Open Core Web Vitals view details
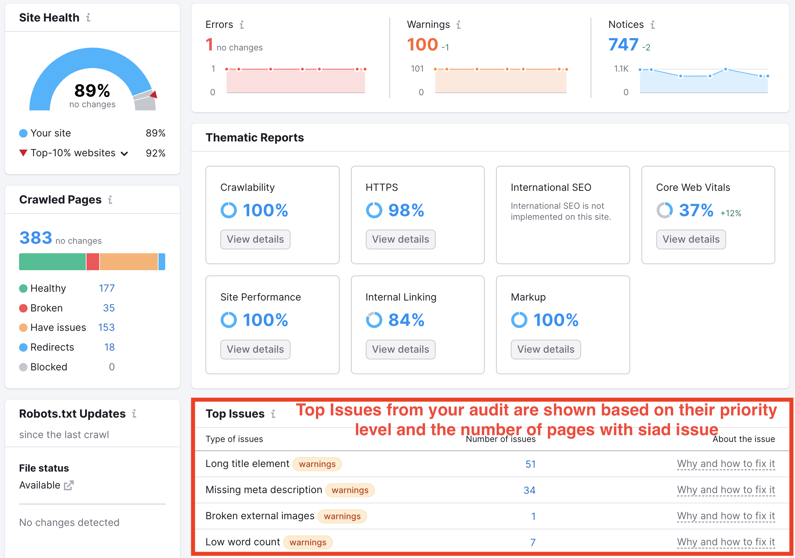795x558 pixels. pyautogui.click(x=691, y=239)
